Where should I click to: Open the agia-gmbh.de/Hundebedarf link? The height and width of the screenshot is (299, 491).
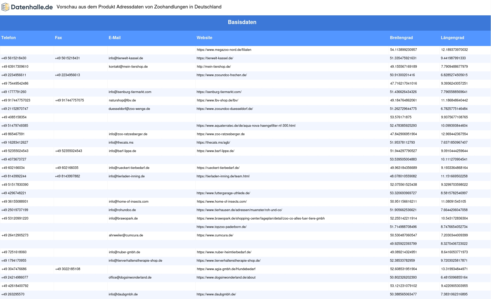[226, 269]
